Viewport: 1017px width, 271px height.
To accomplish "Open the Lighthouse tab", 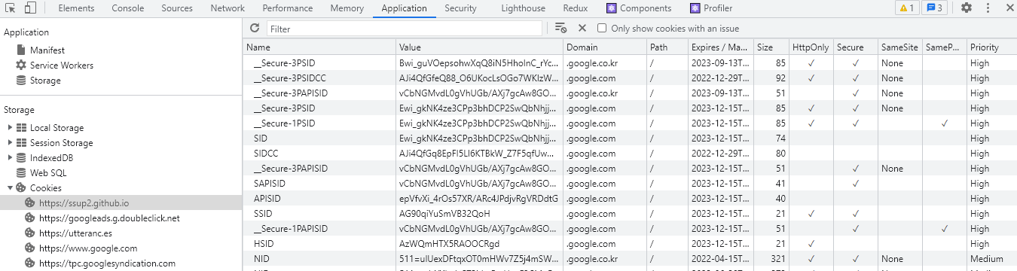I will pyautogui.click(x=523, y=8).
